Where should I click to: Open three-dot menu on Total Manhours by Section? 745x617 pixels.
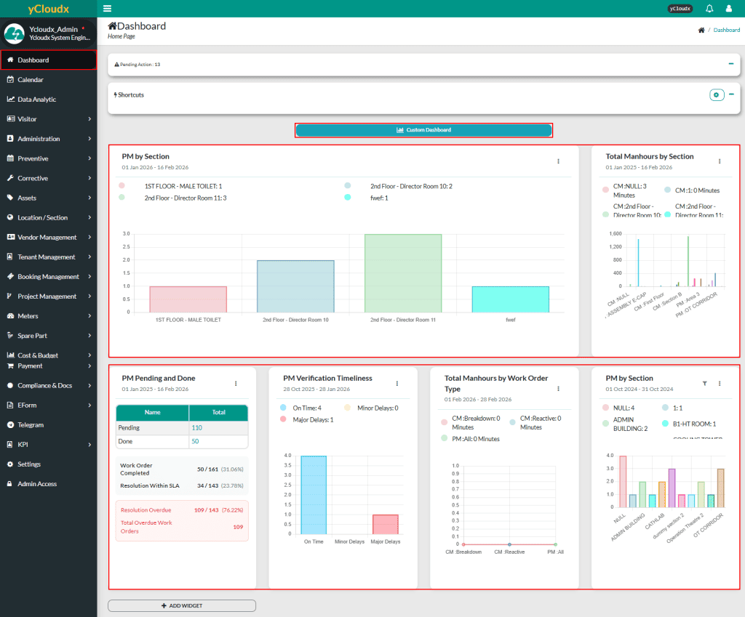pos(720,161)
